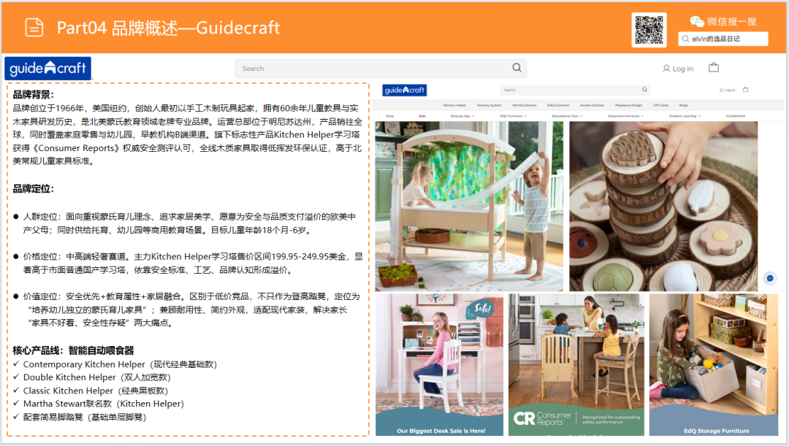Open the Blogs menu item

(684, 105)
